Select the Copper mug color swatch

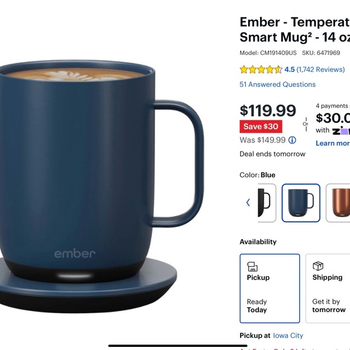[338, 203]
